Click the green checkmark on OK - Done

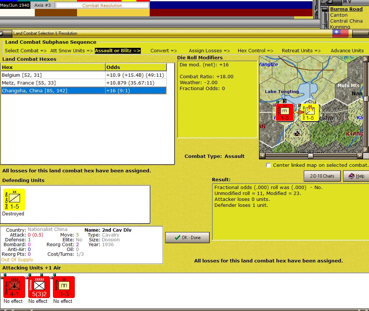177,238
